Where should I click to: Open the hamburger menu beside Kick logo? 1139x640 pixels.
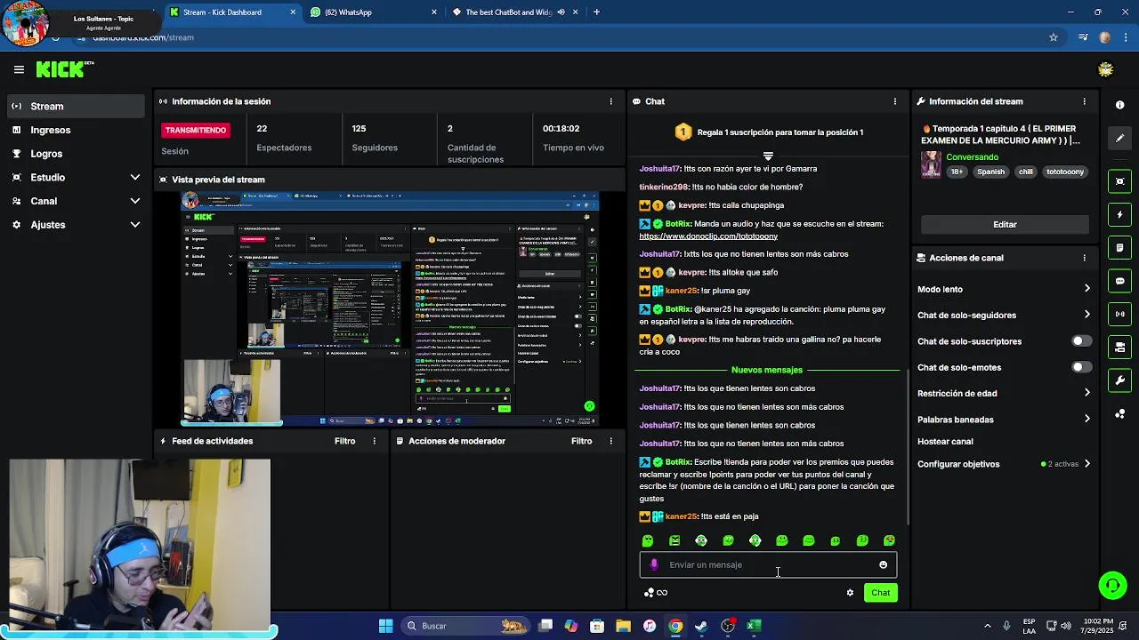click(19, 69)
